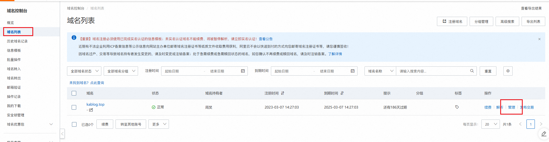Sort by expiration time arrows

[342, 93]
